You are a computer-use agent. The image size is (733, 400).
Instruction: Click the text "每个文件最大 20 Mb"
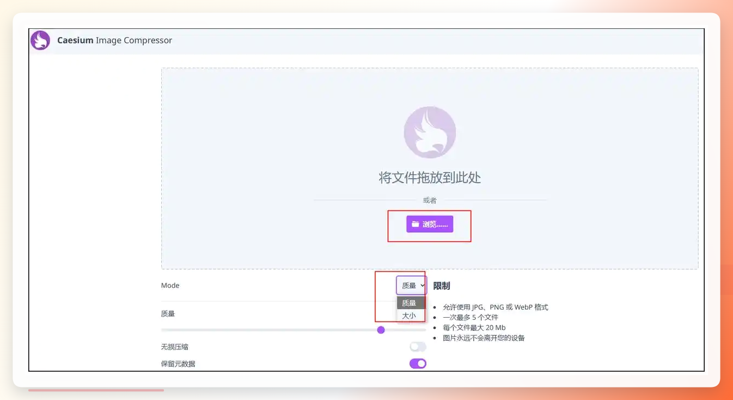(x=474, y=328)
